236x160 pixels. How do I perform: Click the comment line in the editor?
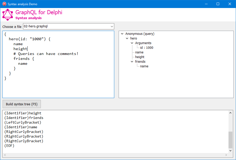click(46, 54)
